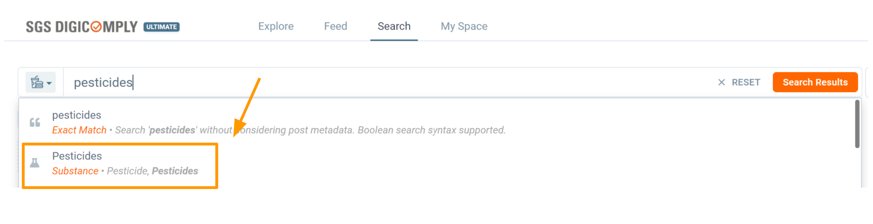Click the suggestions list scrollbar
This screenshot has width=873, height=224.
coord(857,124)
